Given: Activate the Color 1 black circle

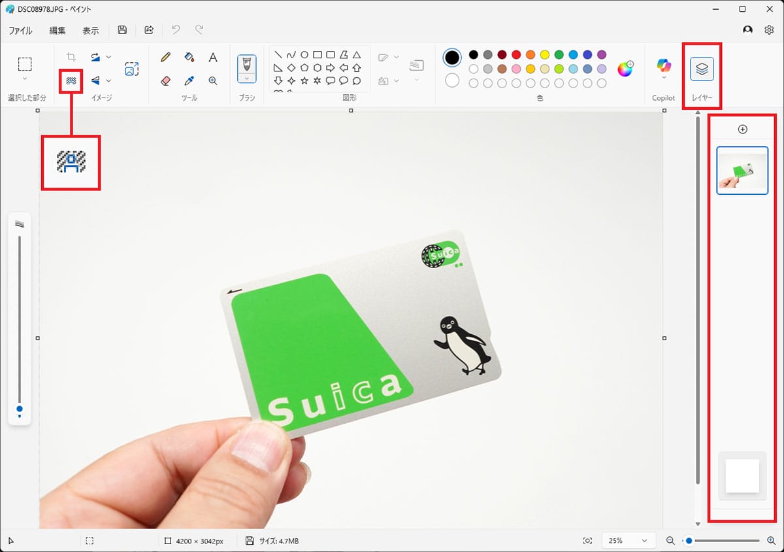Looking at the screenshot, I should (452, 58).
